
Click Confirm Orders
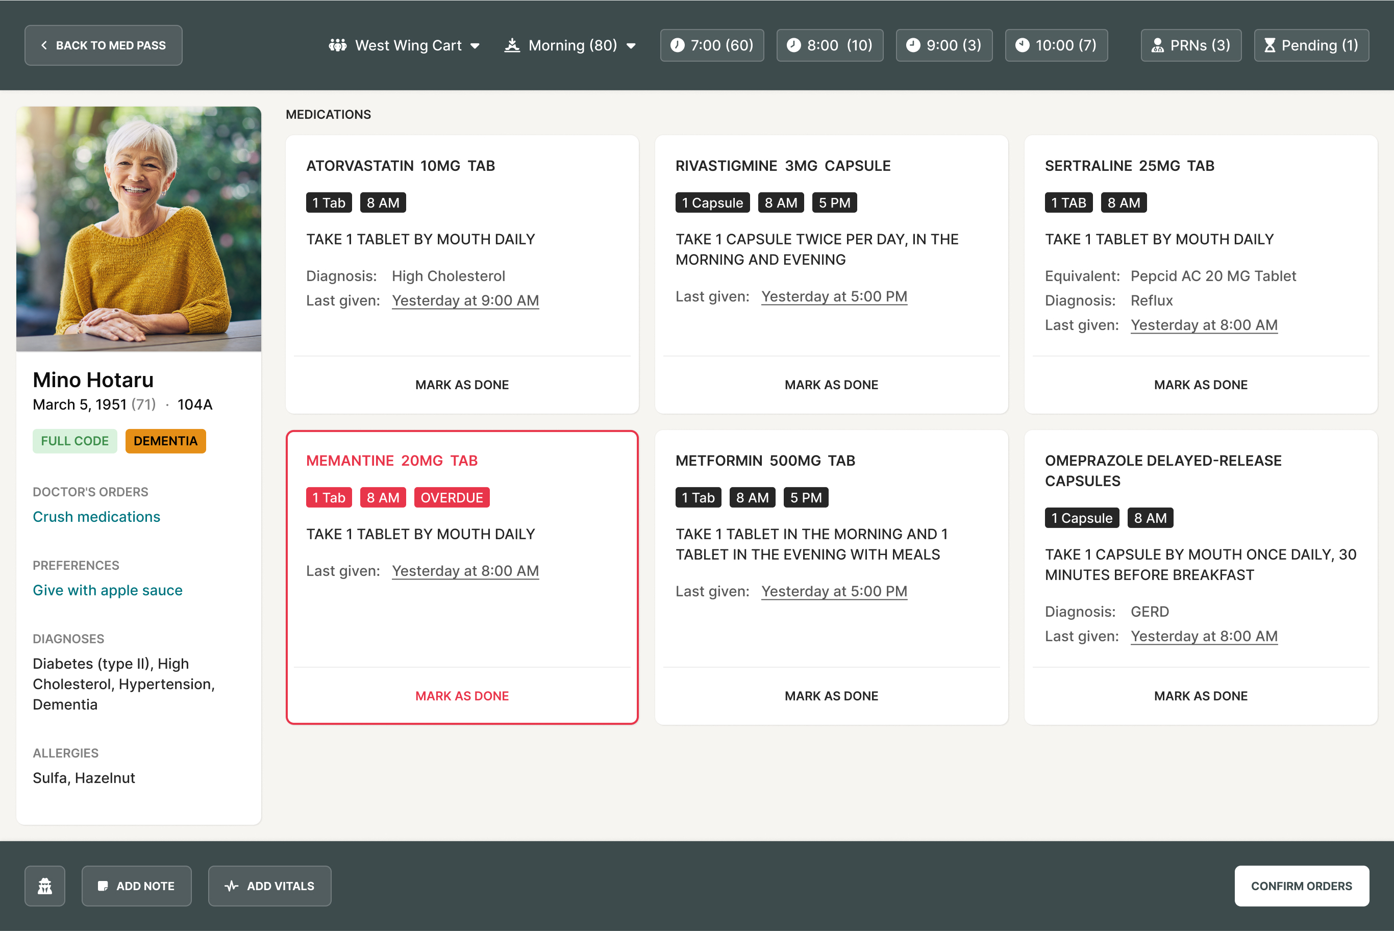tap(1301, 885)
